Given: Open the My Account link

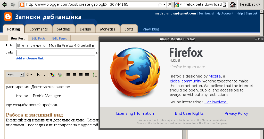Looking at the screenshot, I should [x=225, y=13].
